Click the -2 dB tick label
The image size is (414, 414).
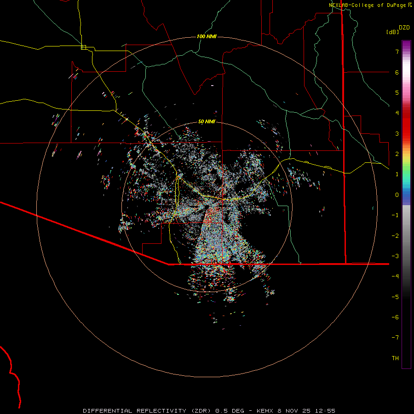pos(395,236)
